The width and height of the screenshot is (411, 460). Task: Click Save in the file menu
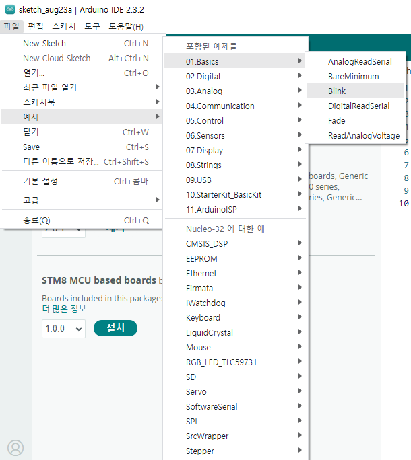[x=82, y=147]
